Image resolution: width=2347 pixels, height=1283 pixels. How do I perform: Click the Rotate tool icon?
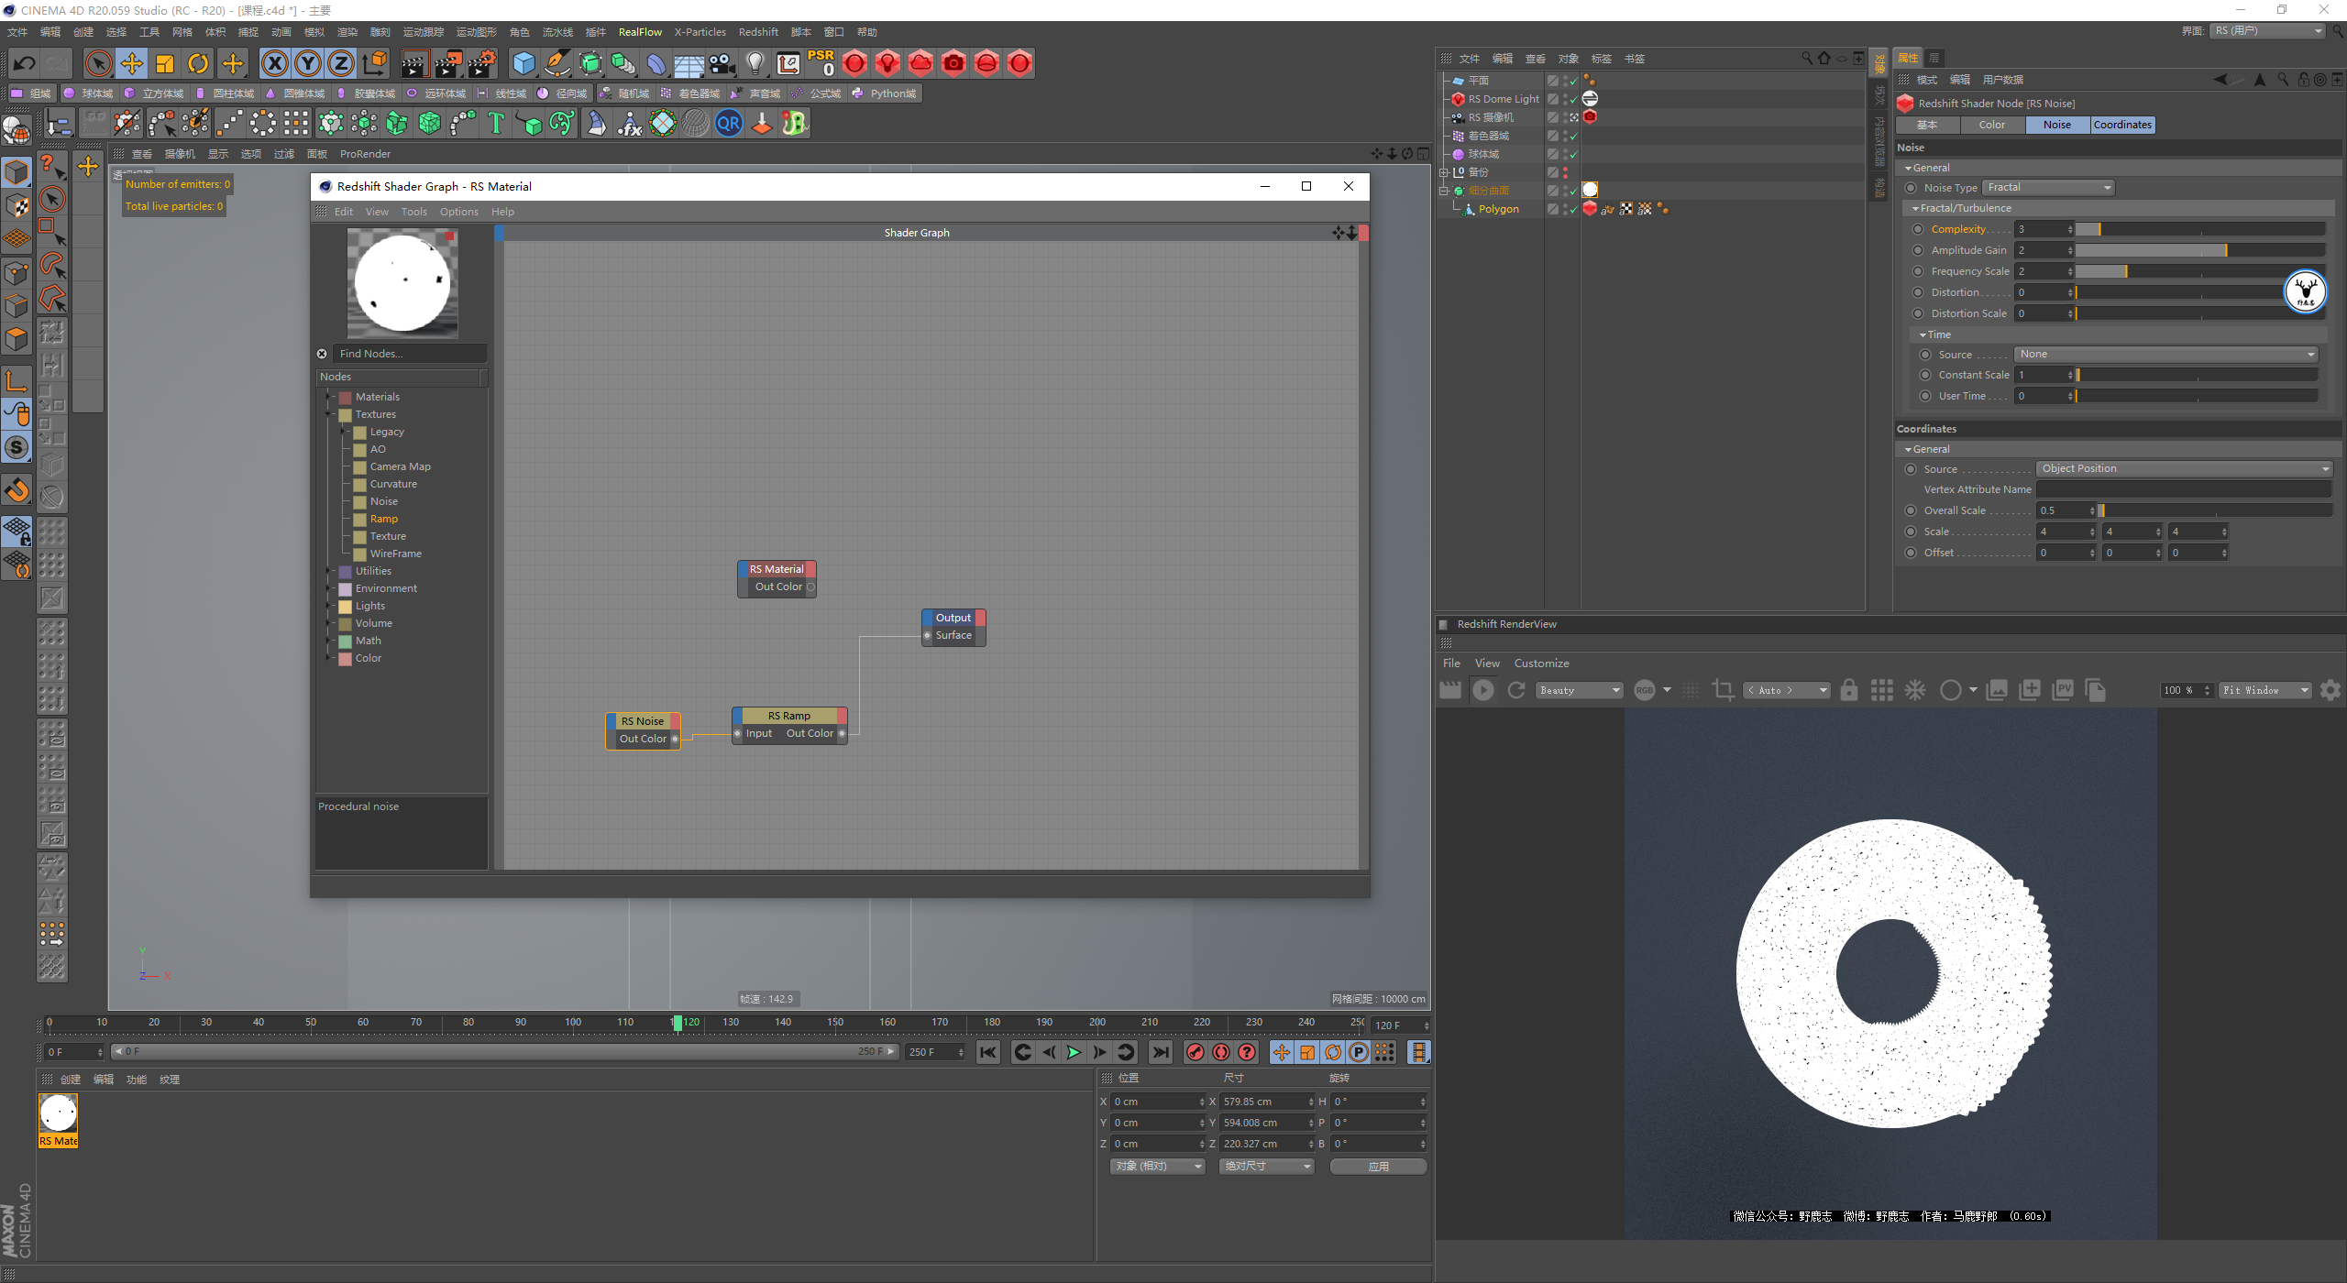click(x=198, y=63)
